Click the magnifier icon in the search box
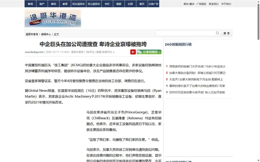This screenshot has width=260, height=162. 217,33
